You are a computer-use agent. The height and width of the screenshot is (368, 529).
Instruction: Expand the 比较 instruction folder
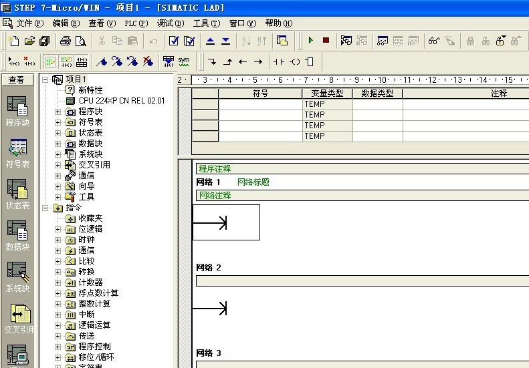tap(58, 261)
